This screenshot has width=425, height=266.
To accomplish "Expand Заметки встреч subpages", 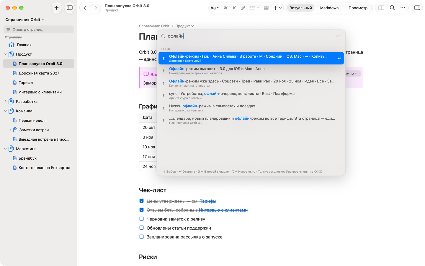I will [10, 130].
